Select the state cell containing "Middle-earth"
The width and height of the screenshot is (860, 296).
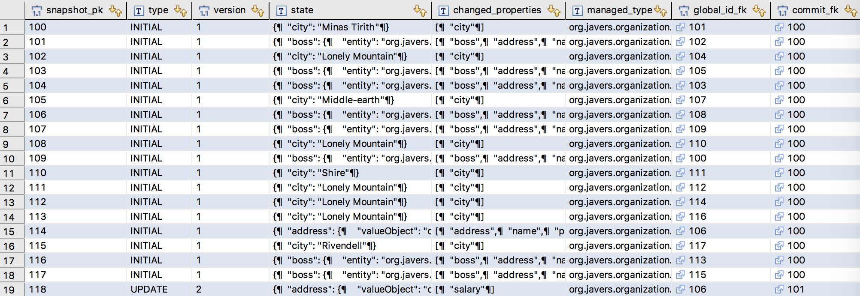[x=351, y=100]
